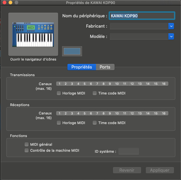Viewport: 181px width, 180px height.
Task: Toggle Réceptions channel 5
Action: pos(85,113)
